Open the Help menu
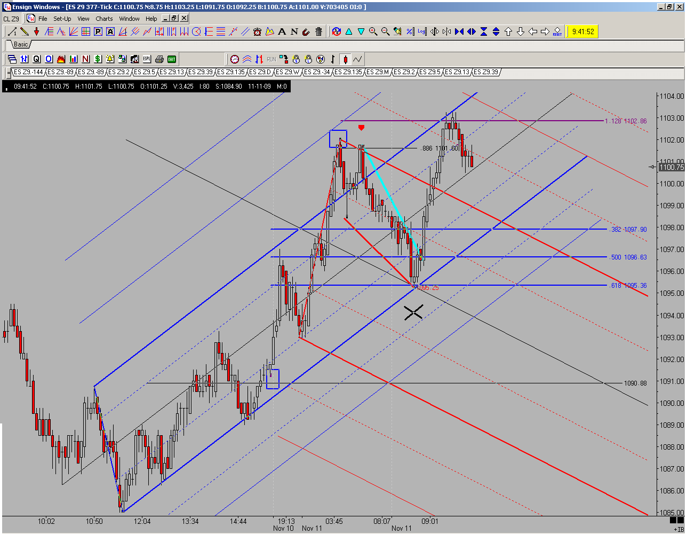The image size is (687, 534). coord(151,18)
